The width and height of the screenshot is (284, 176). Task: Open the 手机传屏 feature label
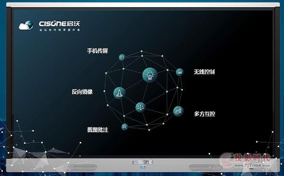(98, 51)
